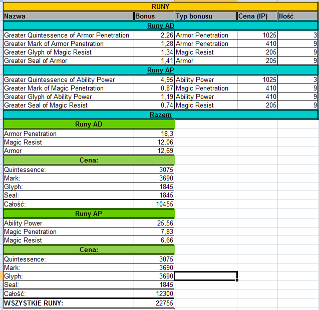The height and width of the screenshot is (310, 319).
Task: Select the bonus value 4,95 cell
Action: pos(154,79)
